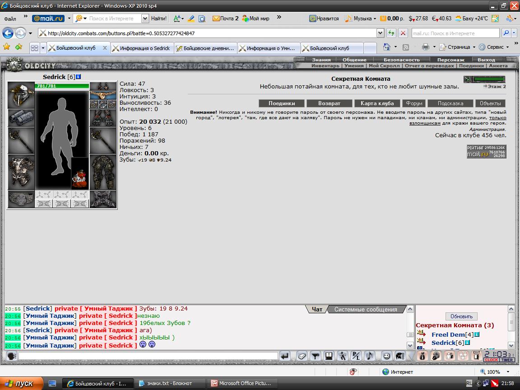
Task: Switch to the Бойцовские дневники tab
Action: point(206,48)
